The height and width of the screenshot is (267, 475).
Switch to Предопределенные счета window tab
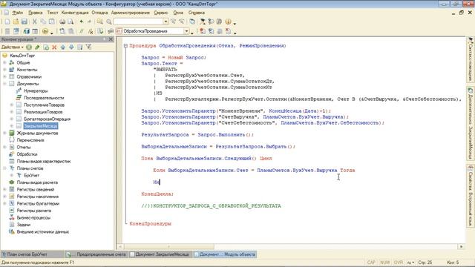point(97,254)
